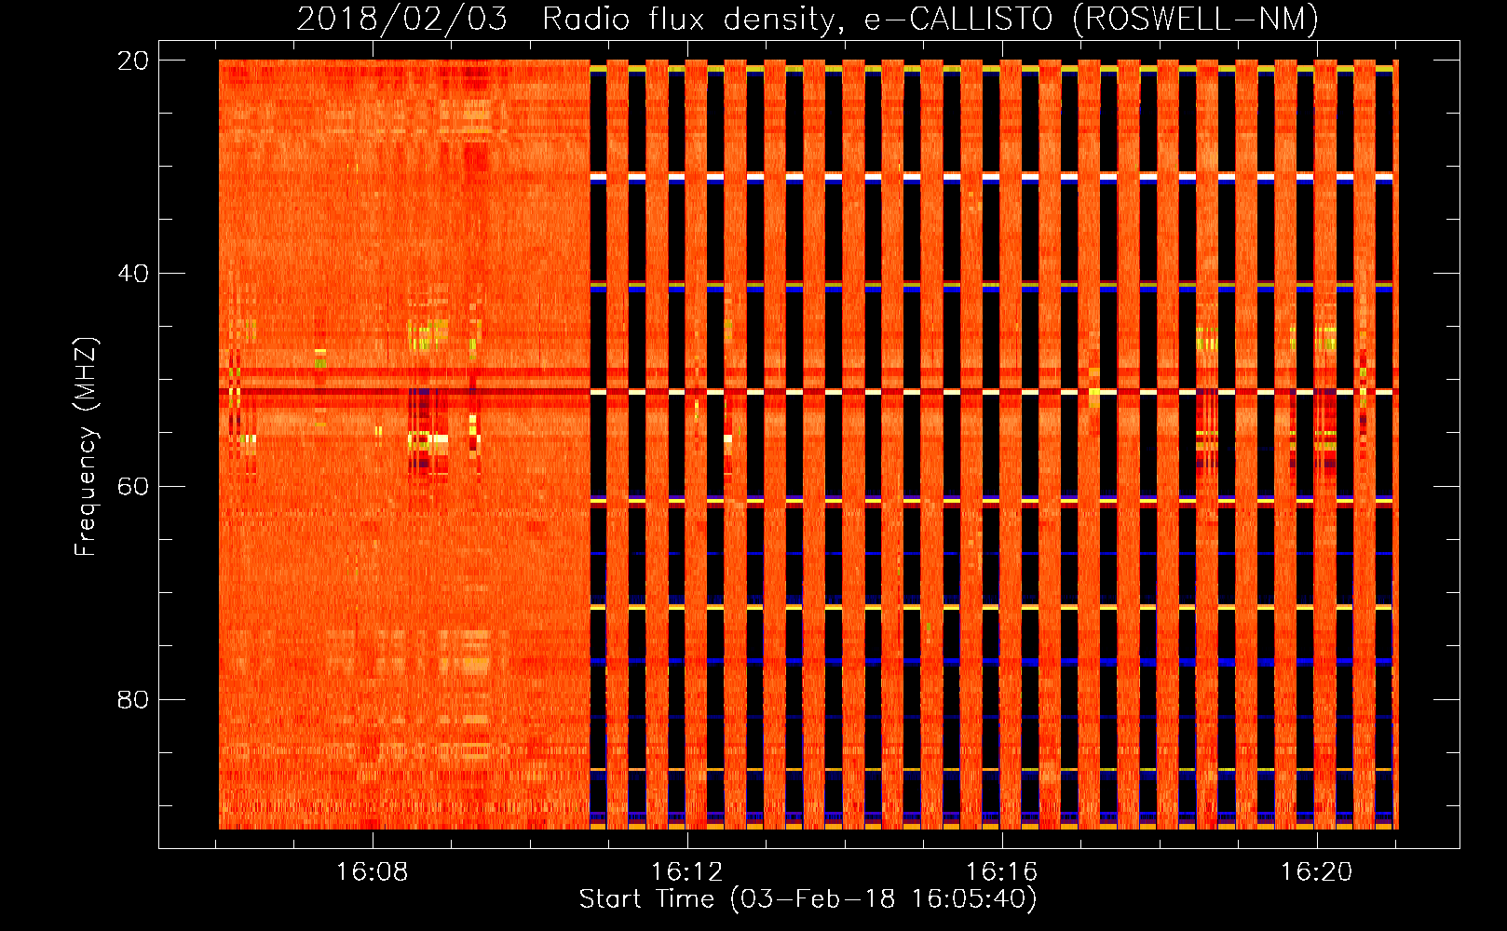Select the 16:12 time tick label
This screenshot has width=1507, height=931.
point(687,872)
